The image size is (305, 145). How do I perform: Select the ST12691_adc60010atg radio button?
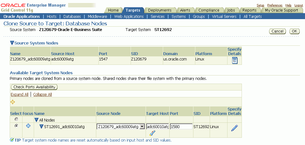click(x=17, y=126)
